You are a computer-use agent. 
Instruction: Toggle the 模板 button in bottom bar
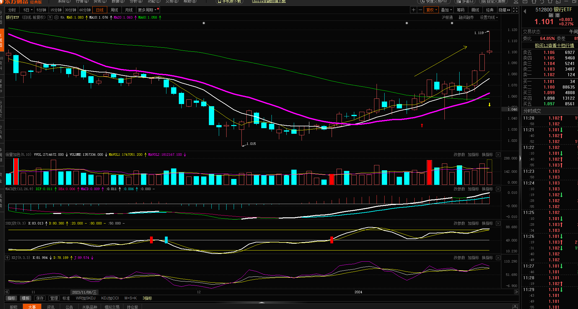tap(25, 298)
